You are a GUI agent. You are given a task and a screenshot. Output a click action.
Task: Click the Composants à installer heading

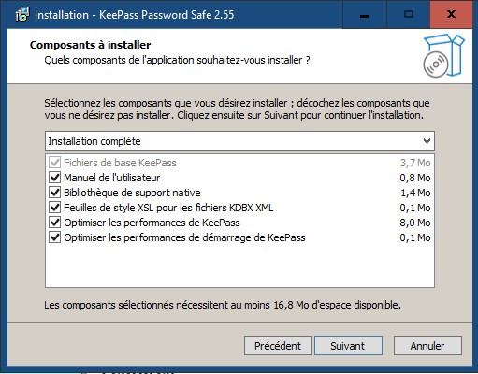91,45
